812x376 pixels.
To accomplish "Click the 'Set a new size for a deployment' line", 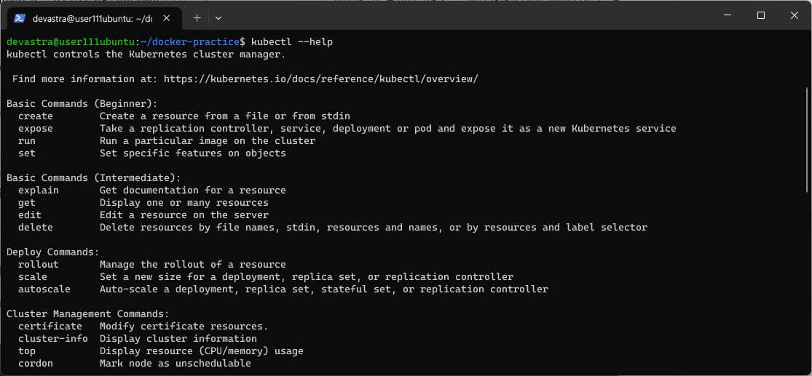I will tap(307, 276).
